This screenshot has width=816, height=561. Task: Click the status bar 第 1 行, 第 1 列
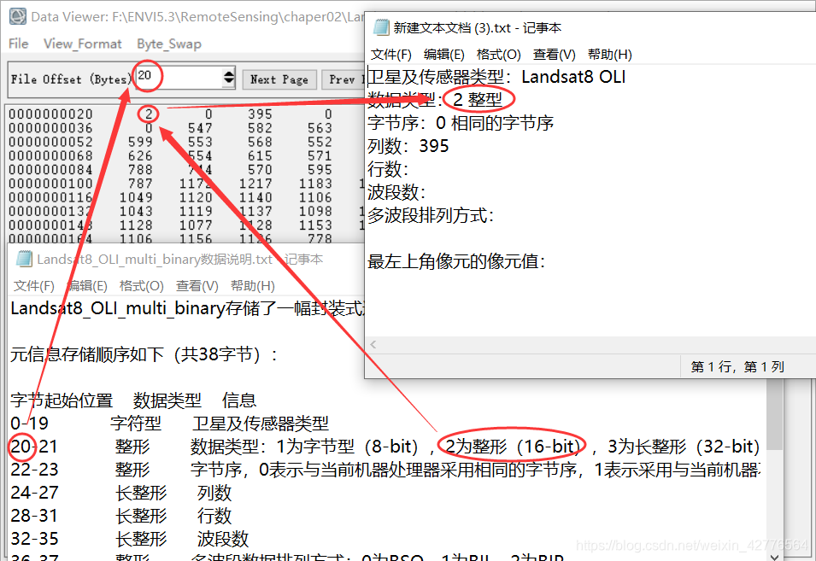tap(737, 367)
